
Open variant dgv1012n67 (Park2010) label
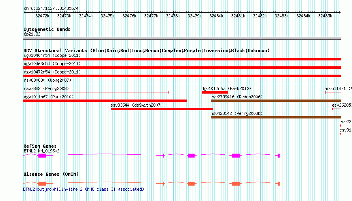[226, 88]
